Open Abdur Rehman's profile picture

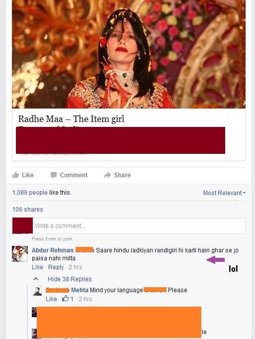[20, 254]
